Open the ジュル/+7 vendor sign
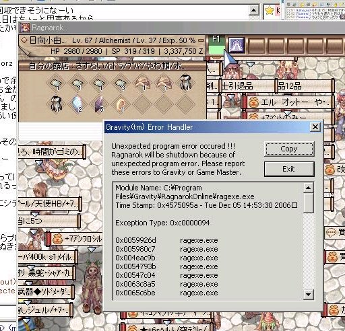 pos(45,310)
